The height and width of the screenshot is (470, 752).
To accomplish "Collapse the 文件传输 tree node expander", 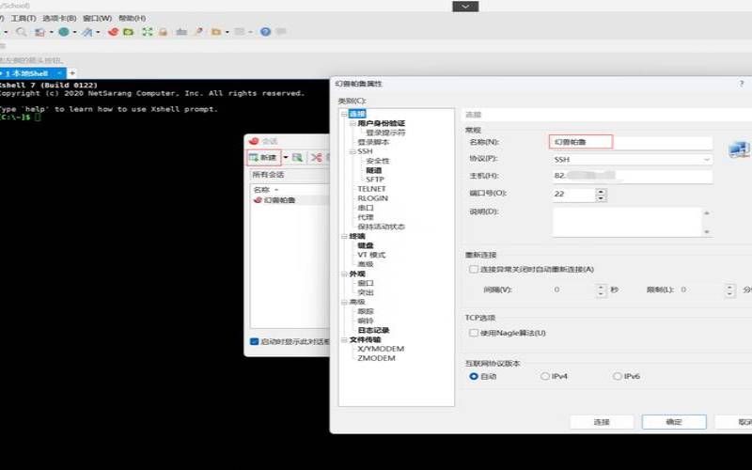I will point(344,339).
